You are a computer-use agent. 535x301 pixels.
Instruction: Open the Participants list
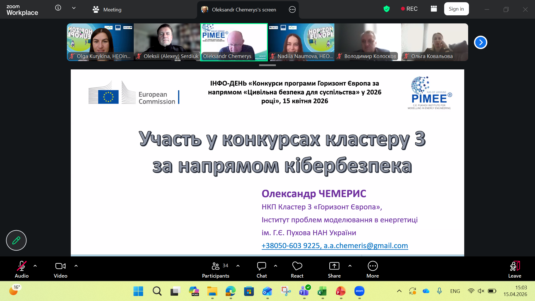click(215, 270)
